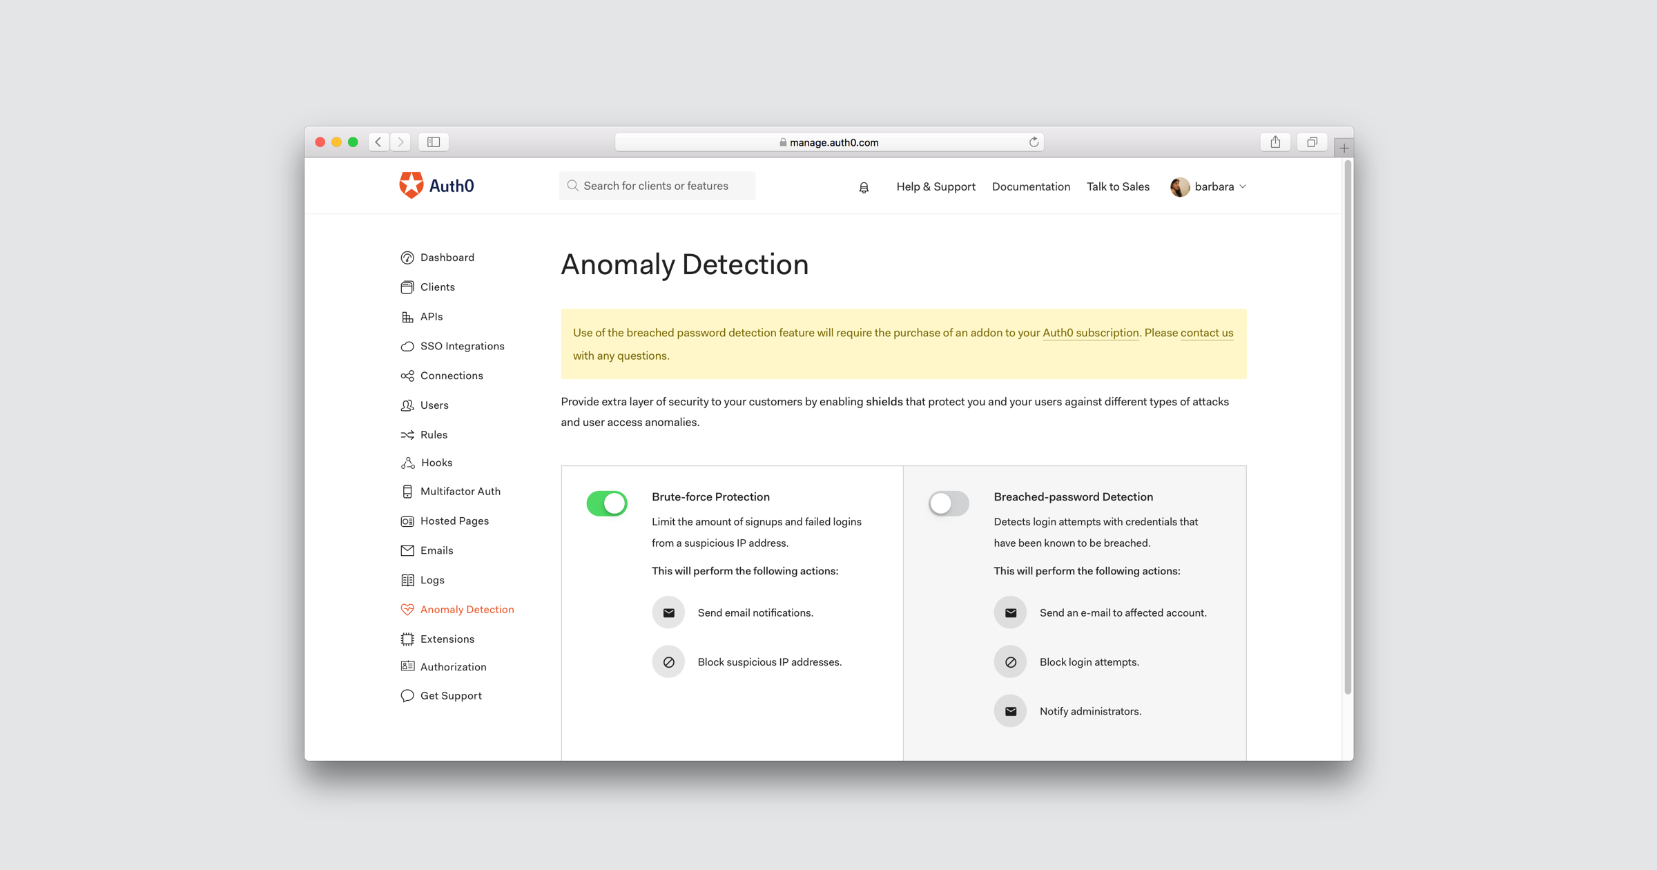Enable Breached-password Detection
Screen dimensions: 1657x870
coord(949,503)
